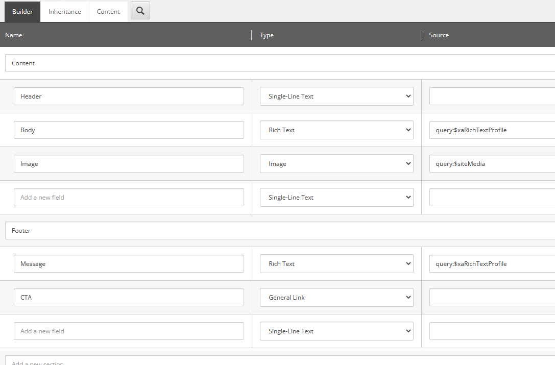Edit the CTA field name
The image size is (555, 365).
coord(129,297)
